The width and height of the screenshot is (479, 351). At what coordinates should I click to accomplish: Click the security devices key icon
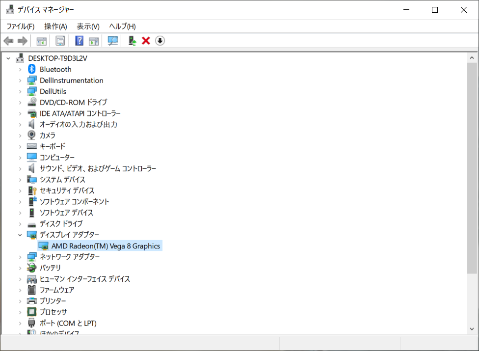pyautogui.click(x=32, y=190)
